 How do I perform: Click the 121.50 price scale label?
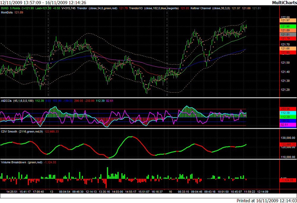[x=285, y=63]
